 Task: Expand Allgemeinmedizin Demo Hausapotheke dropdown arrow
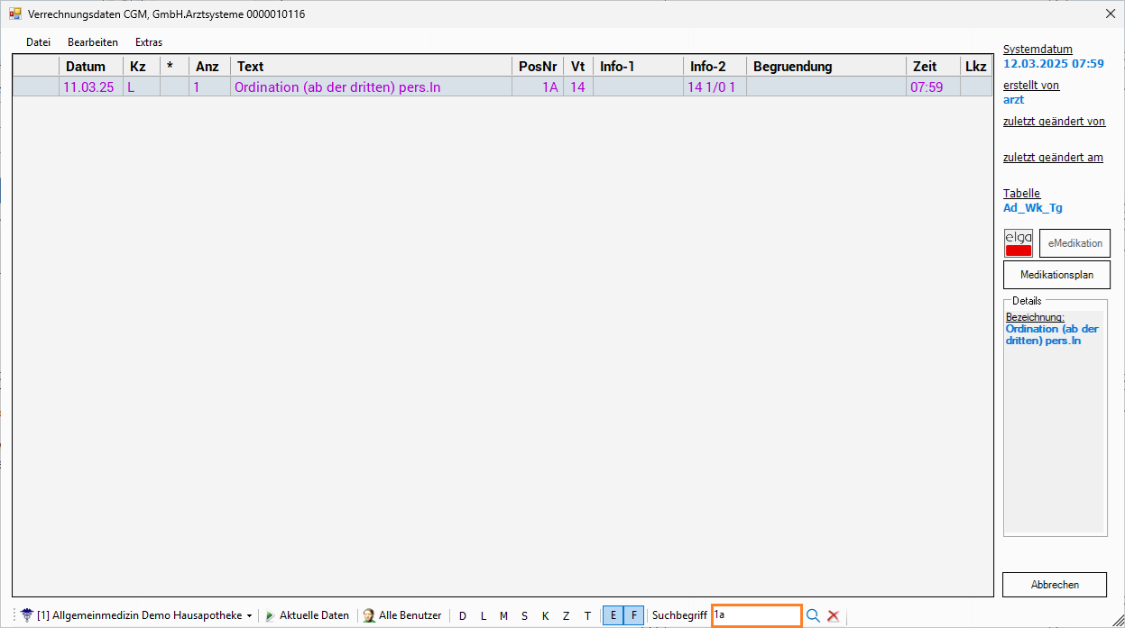(x=249, y=615)
